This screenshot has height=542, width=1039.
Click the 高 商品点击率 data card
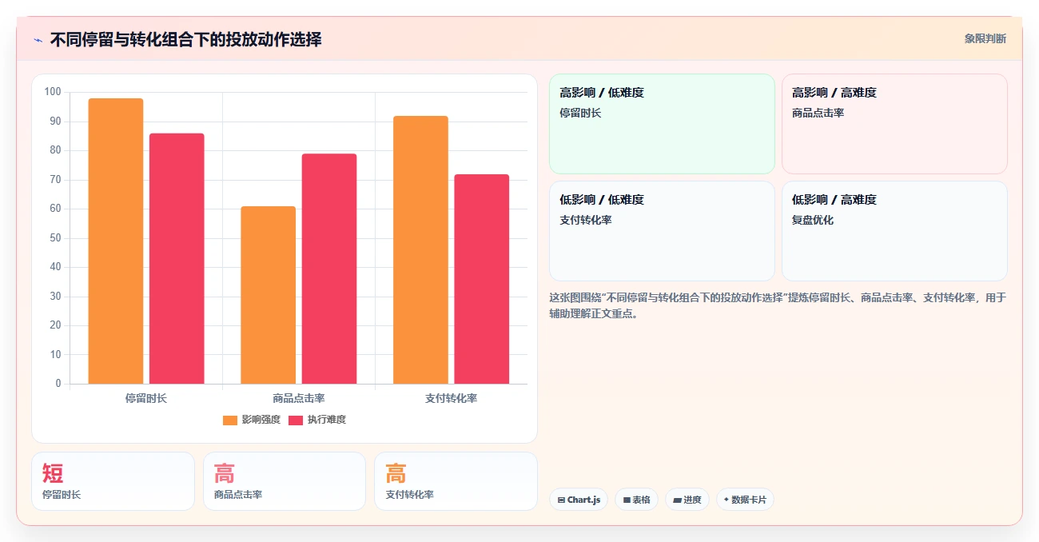click(x=285, y=481)
